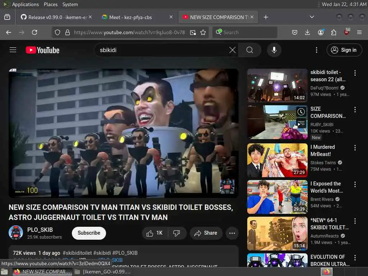Open options for EVOLUTION OF BROKEN ULTRA video

355,258
